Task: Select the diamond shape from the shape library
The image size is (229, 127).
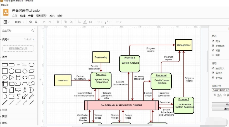Action: (25, 71)
